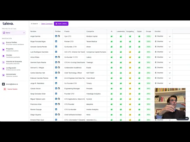Screen dimensions: 190x142
Task: Click Angel Garrido's AI thumbs-up
Action: coord(112,36)
